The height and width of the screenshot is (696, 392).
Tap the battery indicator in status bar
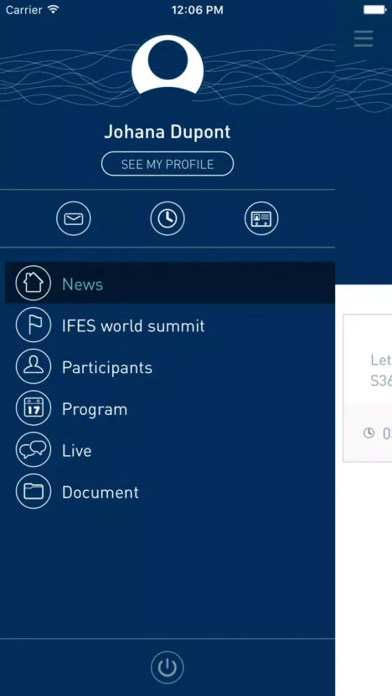375,10
